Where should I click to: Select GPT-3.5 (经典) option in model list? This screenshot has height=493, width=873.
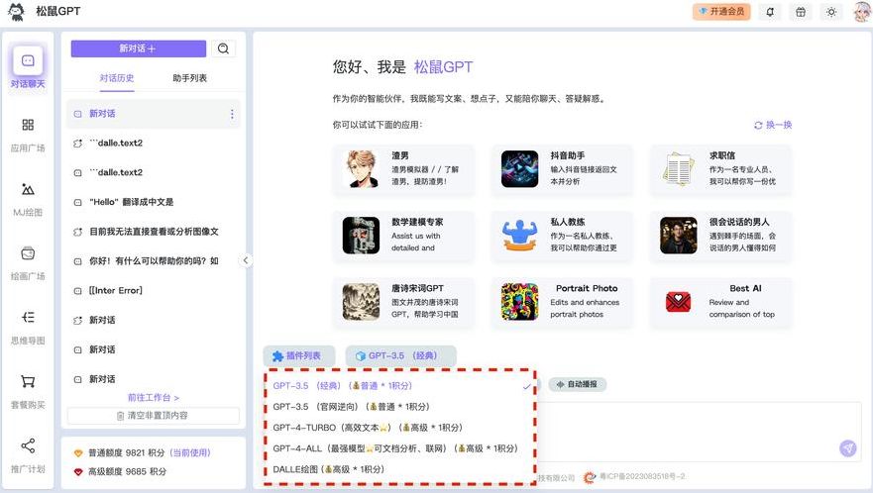(399, 386)
